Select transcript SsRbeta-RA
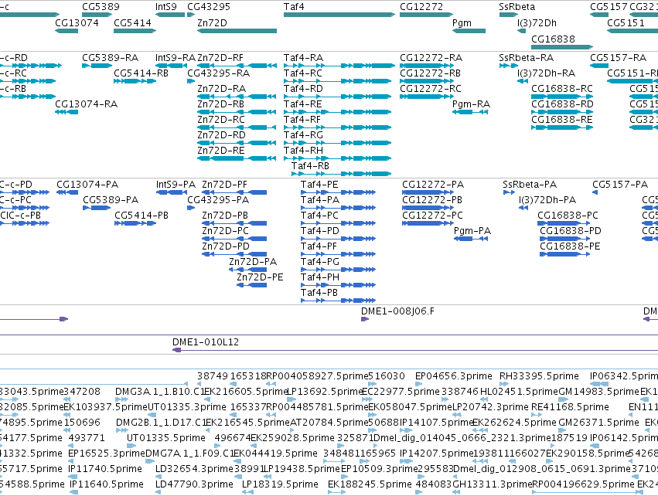Viewport: 658px width, 496px height. [527, 57]
